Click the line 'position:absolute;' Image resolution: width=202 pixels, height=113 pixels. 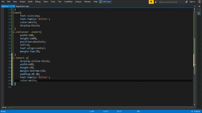33,42
